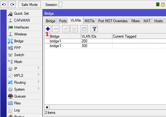Expand IP submenu arrow
The image size is (166, 117).
pos(39,69)
